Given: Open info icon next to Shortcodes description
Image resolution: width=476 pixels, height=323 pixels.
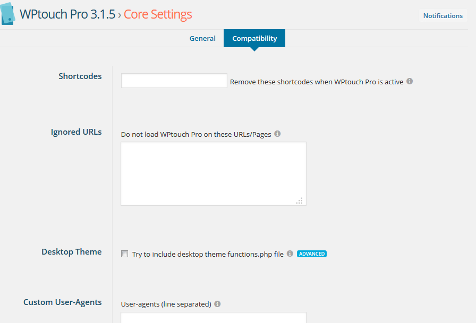Looking at the screenshot, I should pyautogui.click(x=410, y=81).
